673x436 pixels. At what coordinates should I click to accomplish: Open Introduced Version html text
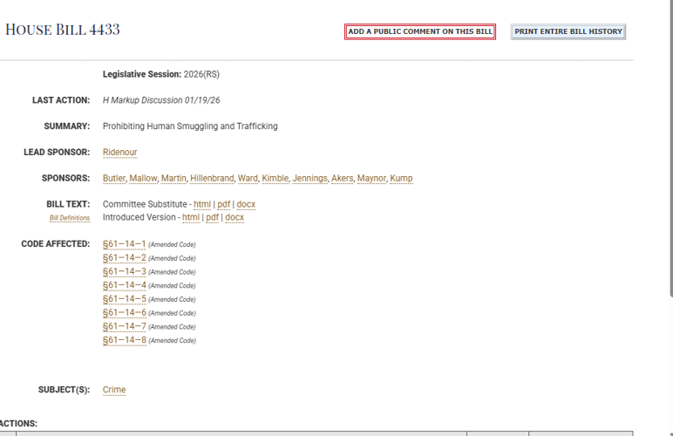pyautogui.click(x=190, y=218)
